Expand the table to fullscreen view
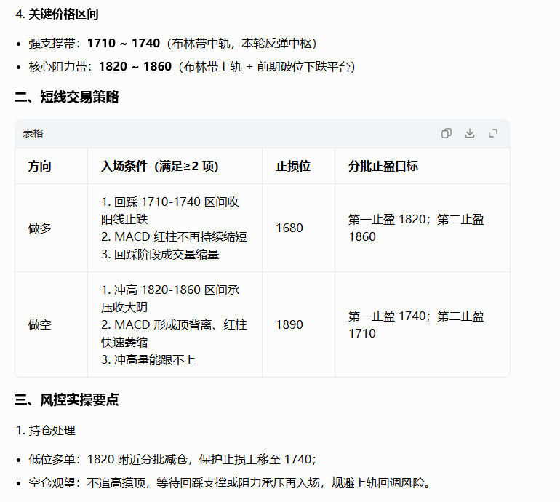 pyautogui.click(x=493, y=133)
